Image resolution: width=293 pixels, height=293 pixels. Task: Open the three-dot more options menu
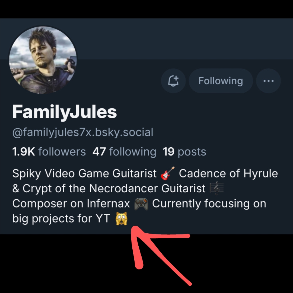[x=268, y=81]
